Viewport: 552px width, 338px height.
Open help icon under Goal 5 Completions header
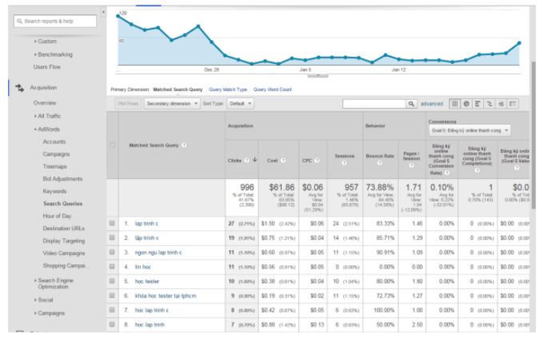(477, 170)
